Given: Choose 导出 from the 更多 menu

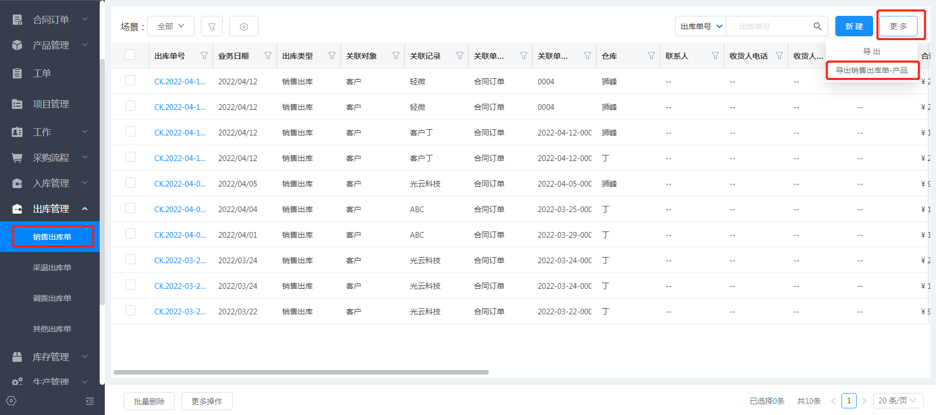Looking at the screenshot, I should (872, 52).
